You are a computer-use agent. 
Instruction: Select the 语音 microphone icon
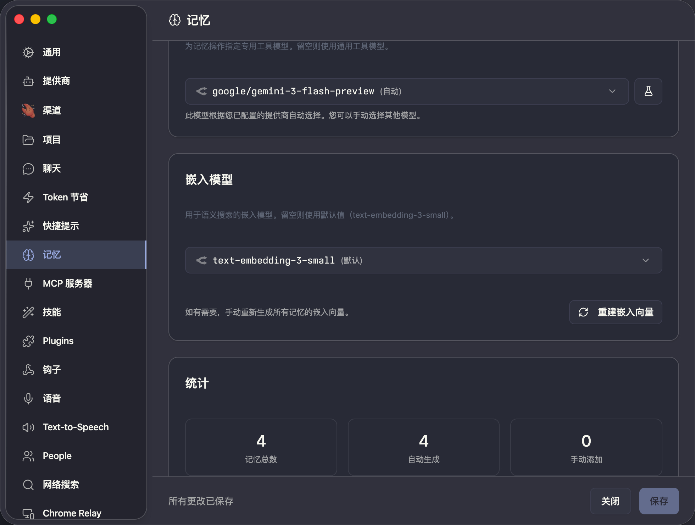pyautogui.click(x=28, y=398)
